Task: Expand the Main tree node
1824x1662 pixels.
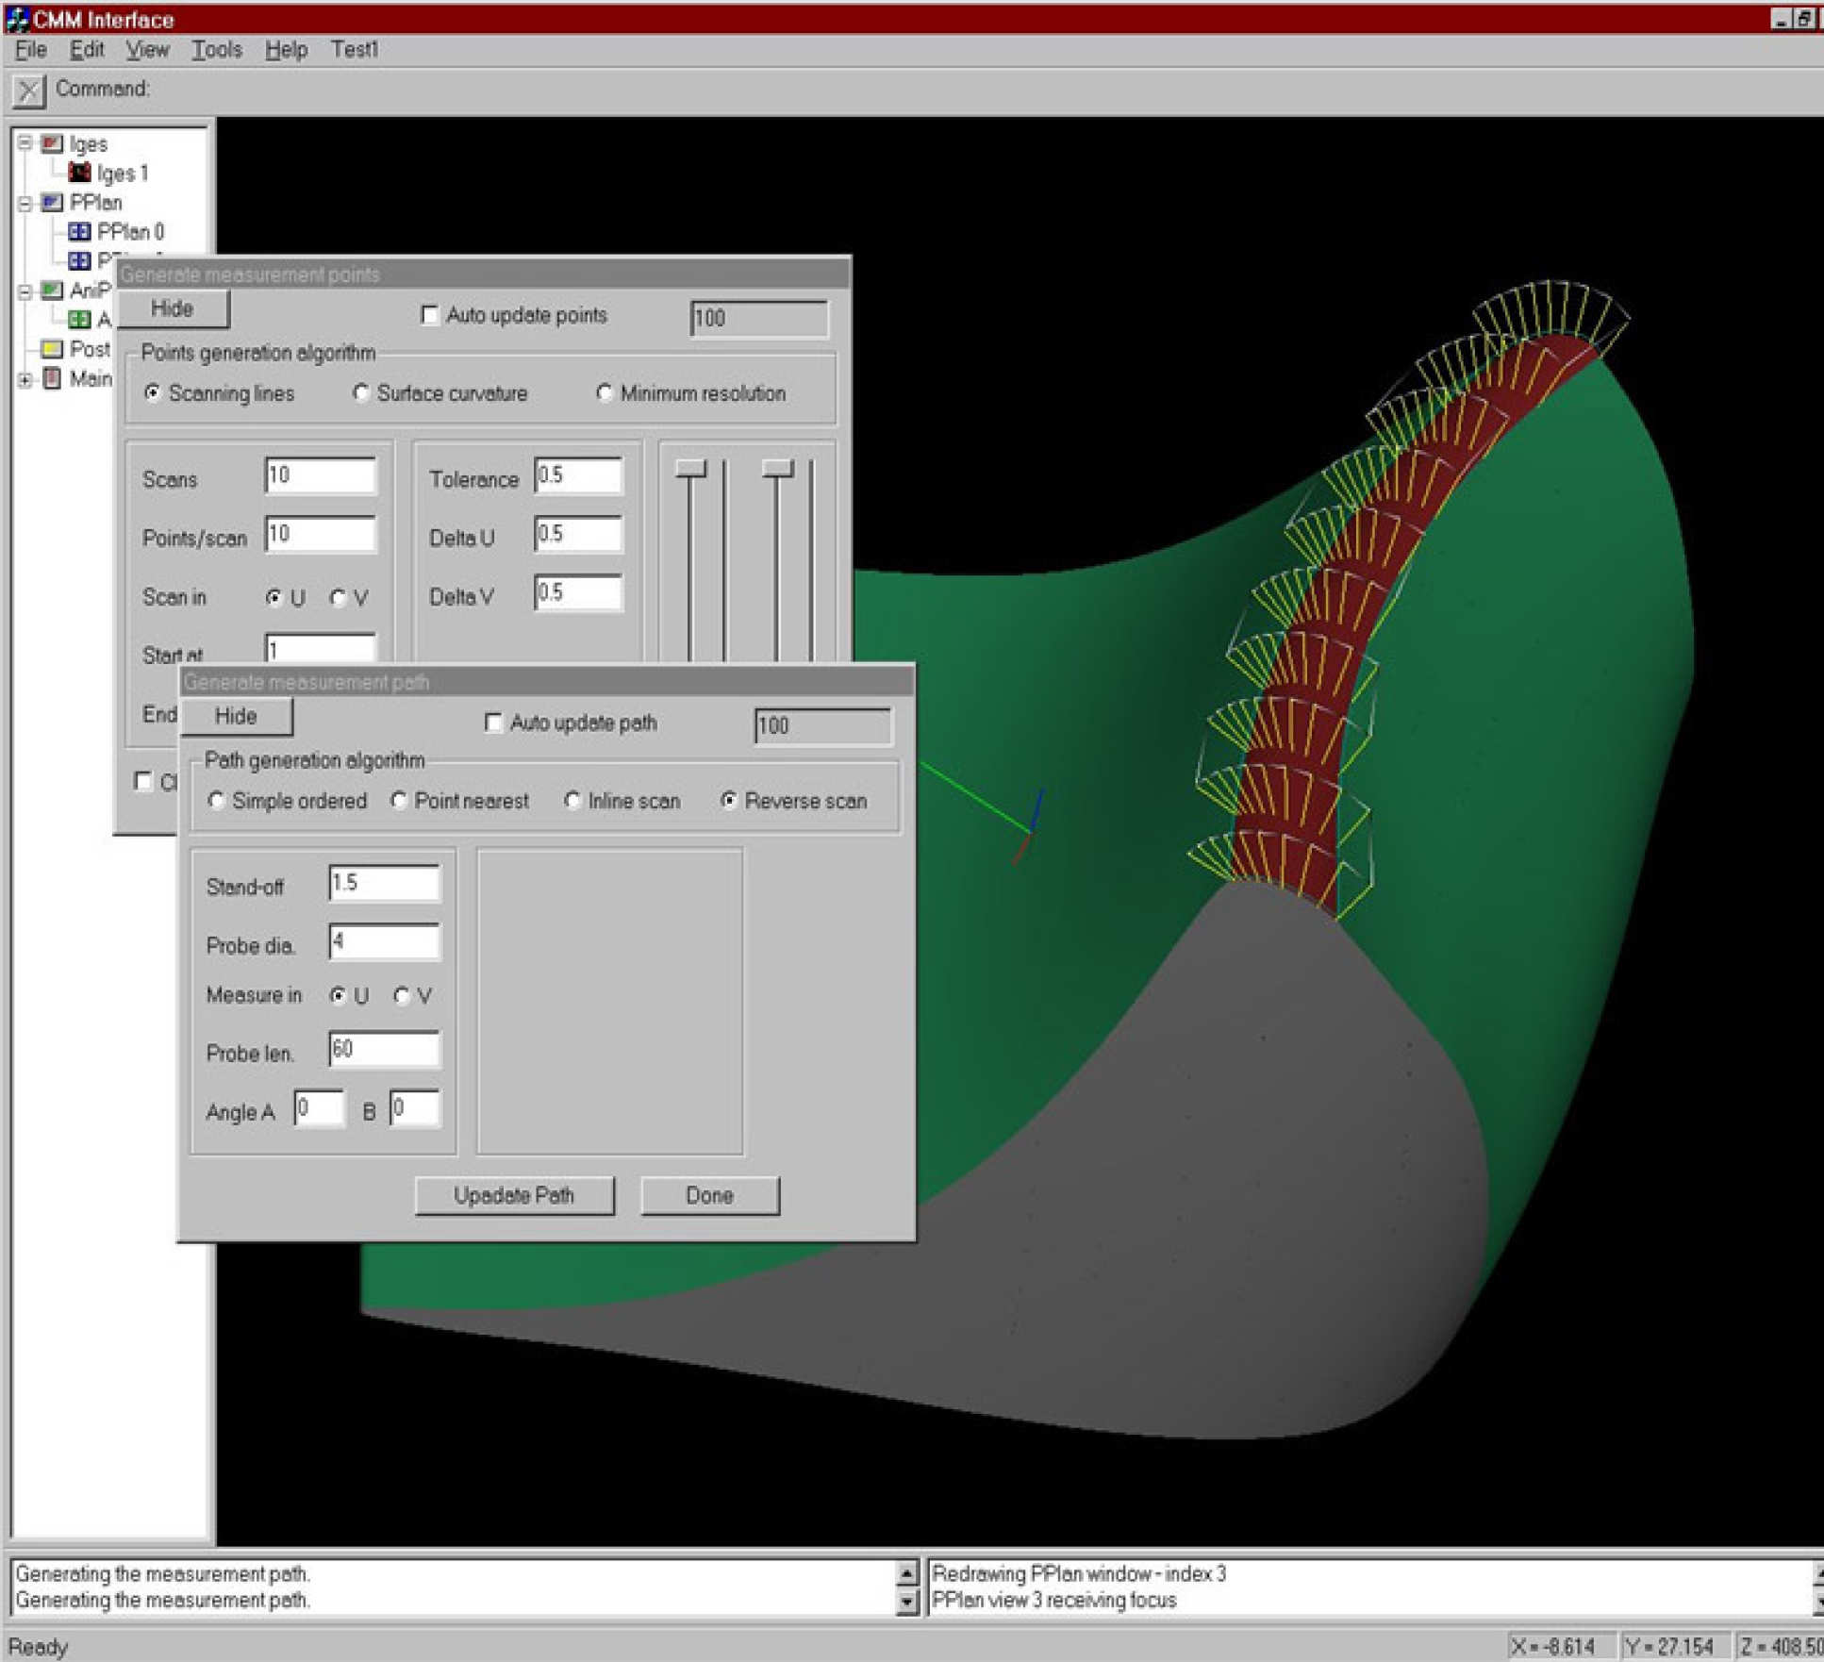Action: click(25, 379)
